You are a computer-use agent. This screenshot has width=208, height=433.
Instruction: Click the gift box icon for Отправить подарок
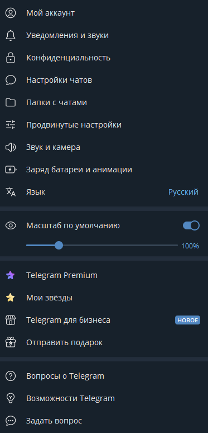pyautogui.click(x=11, y=342)
